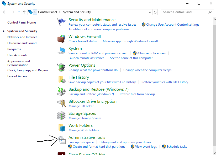Open the Windows Firewall brick wall icon

[61, 39]
